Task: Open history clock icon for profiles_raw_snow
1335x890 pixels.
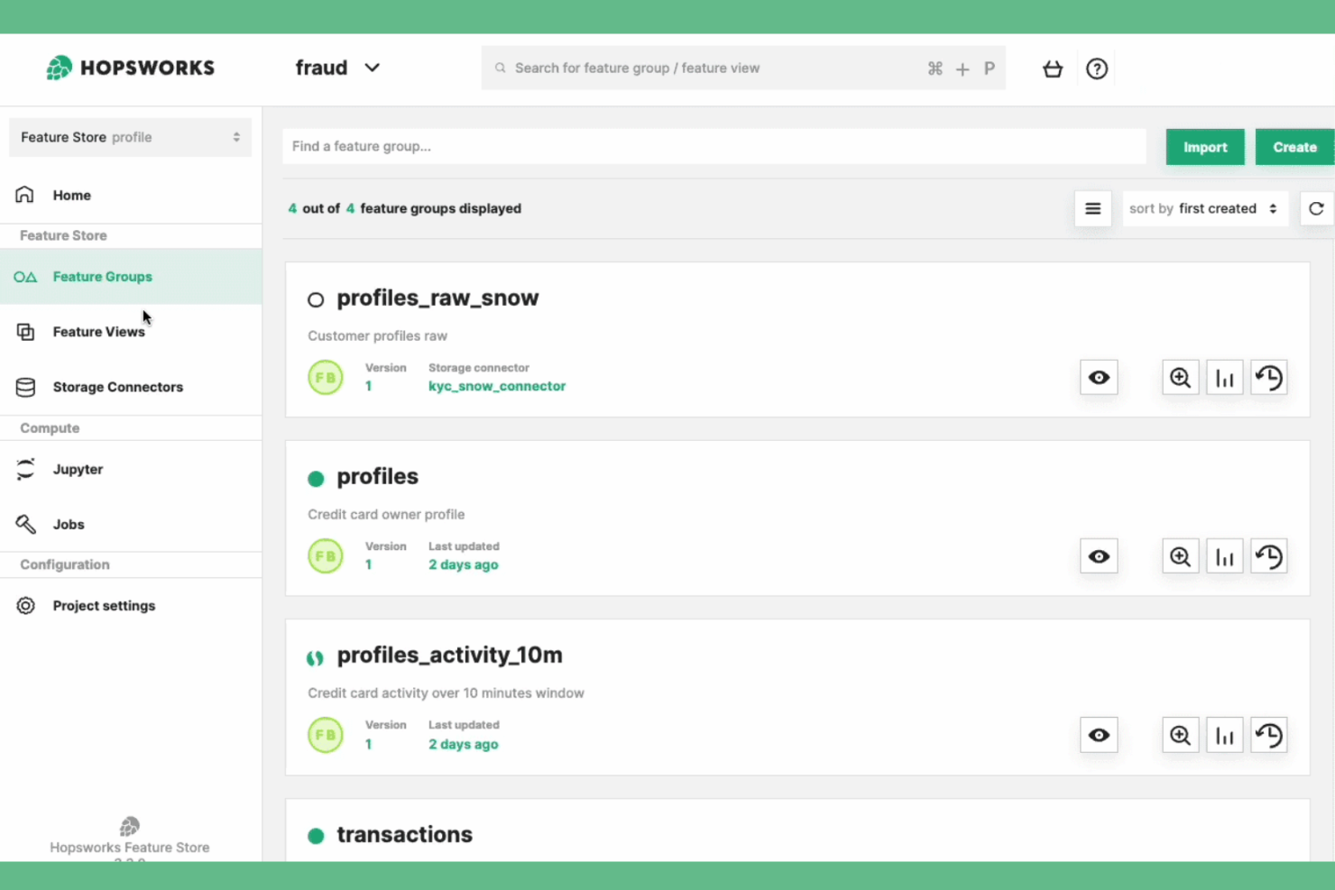Action: pos(1268,378)
